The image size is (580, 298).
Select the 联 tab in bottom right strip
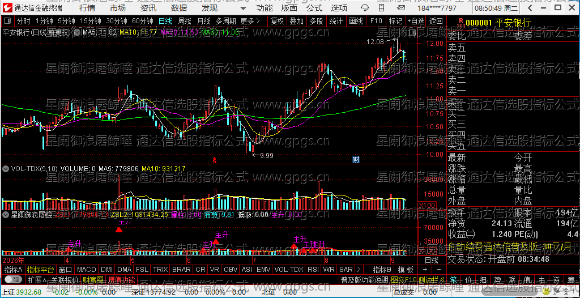click(x=512, y=279)
